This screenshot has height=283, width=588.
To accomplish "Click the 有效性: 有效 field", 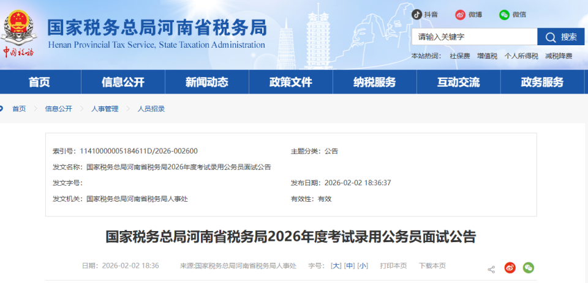I will [311, 199].
